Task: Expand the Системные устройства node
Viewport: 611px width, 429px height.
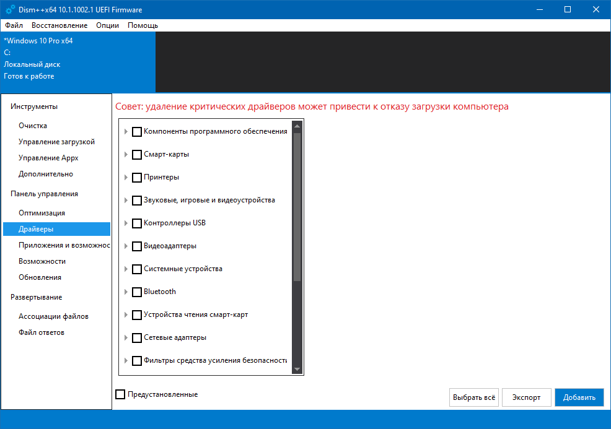Action: pyautogui.click(x=126, y=269)
